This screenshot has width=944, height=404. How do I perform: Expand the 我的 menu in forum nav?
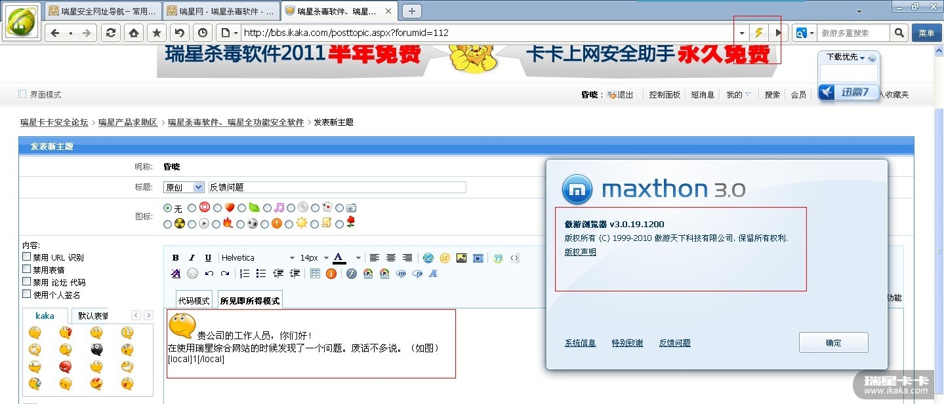pyautogui.click(x=739, y=95)
